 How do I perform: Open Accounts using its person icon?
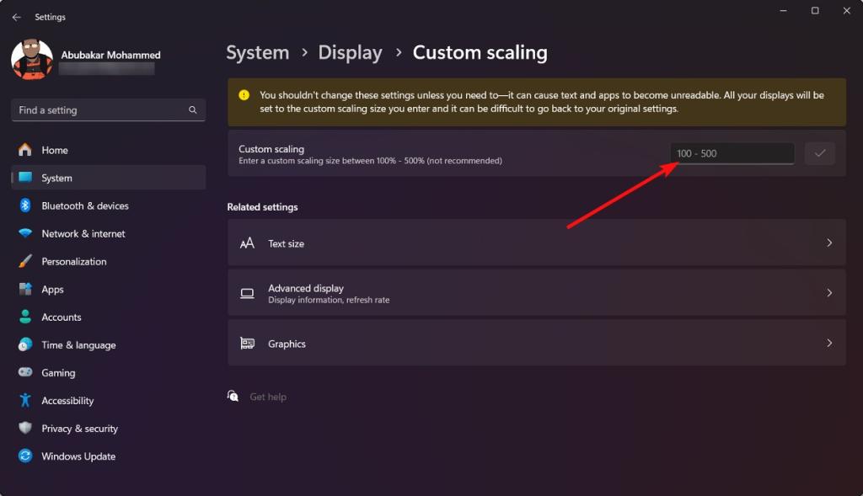pos(25,317)
